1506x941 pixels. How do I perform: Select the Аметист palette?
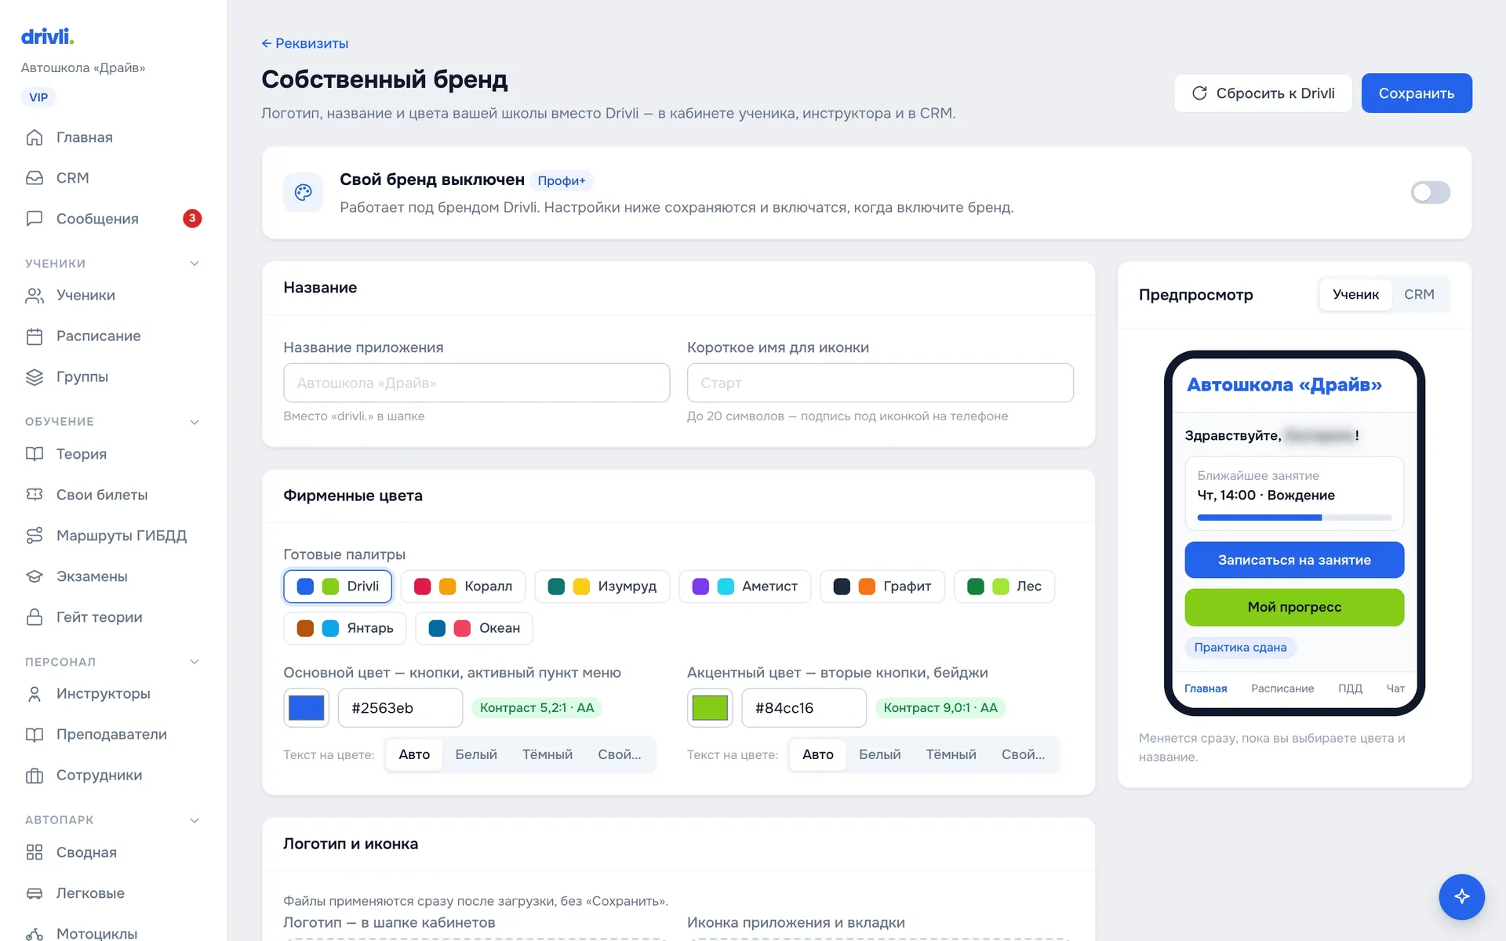745,587
